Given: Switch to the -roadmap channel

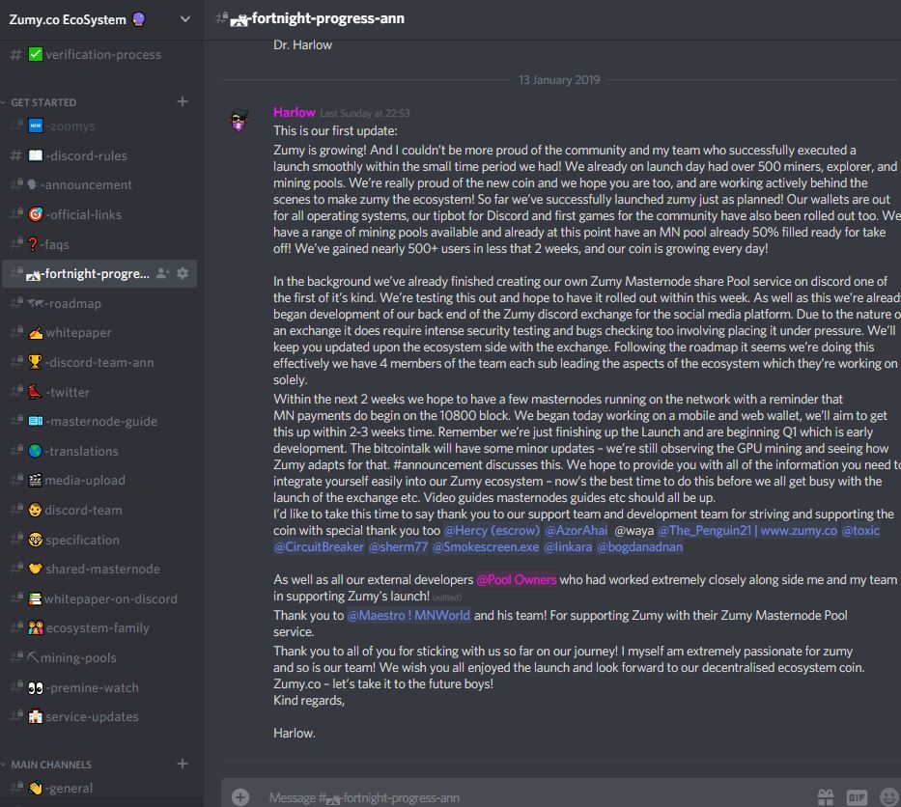Looking at the screenshot, I should [x=99, y=303].
